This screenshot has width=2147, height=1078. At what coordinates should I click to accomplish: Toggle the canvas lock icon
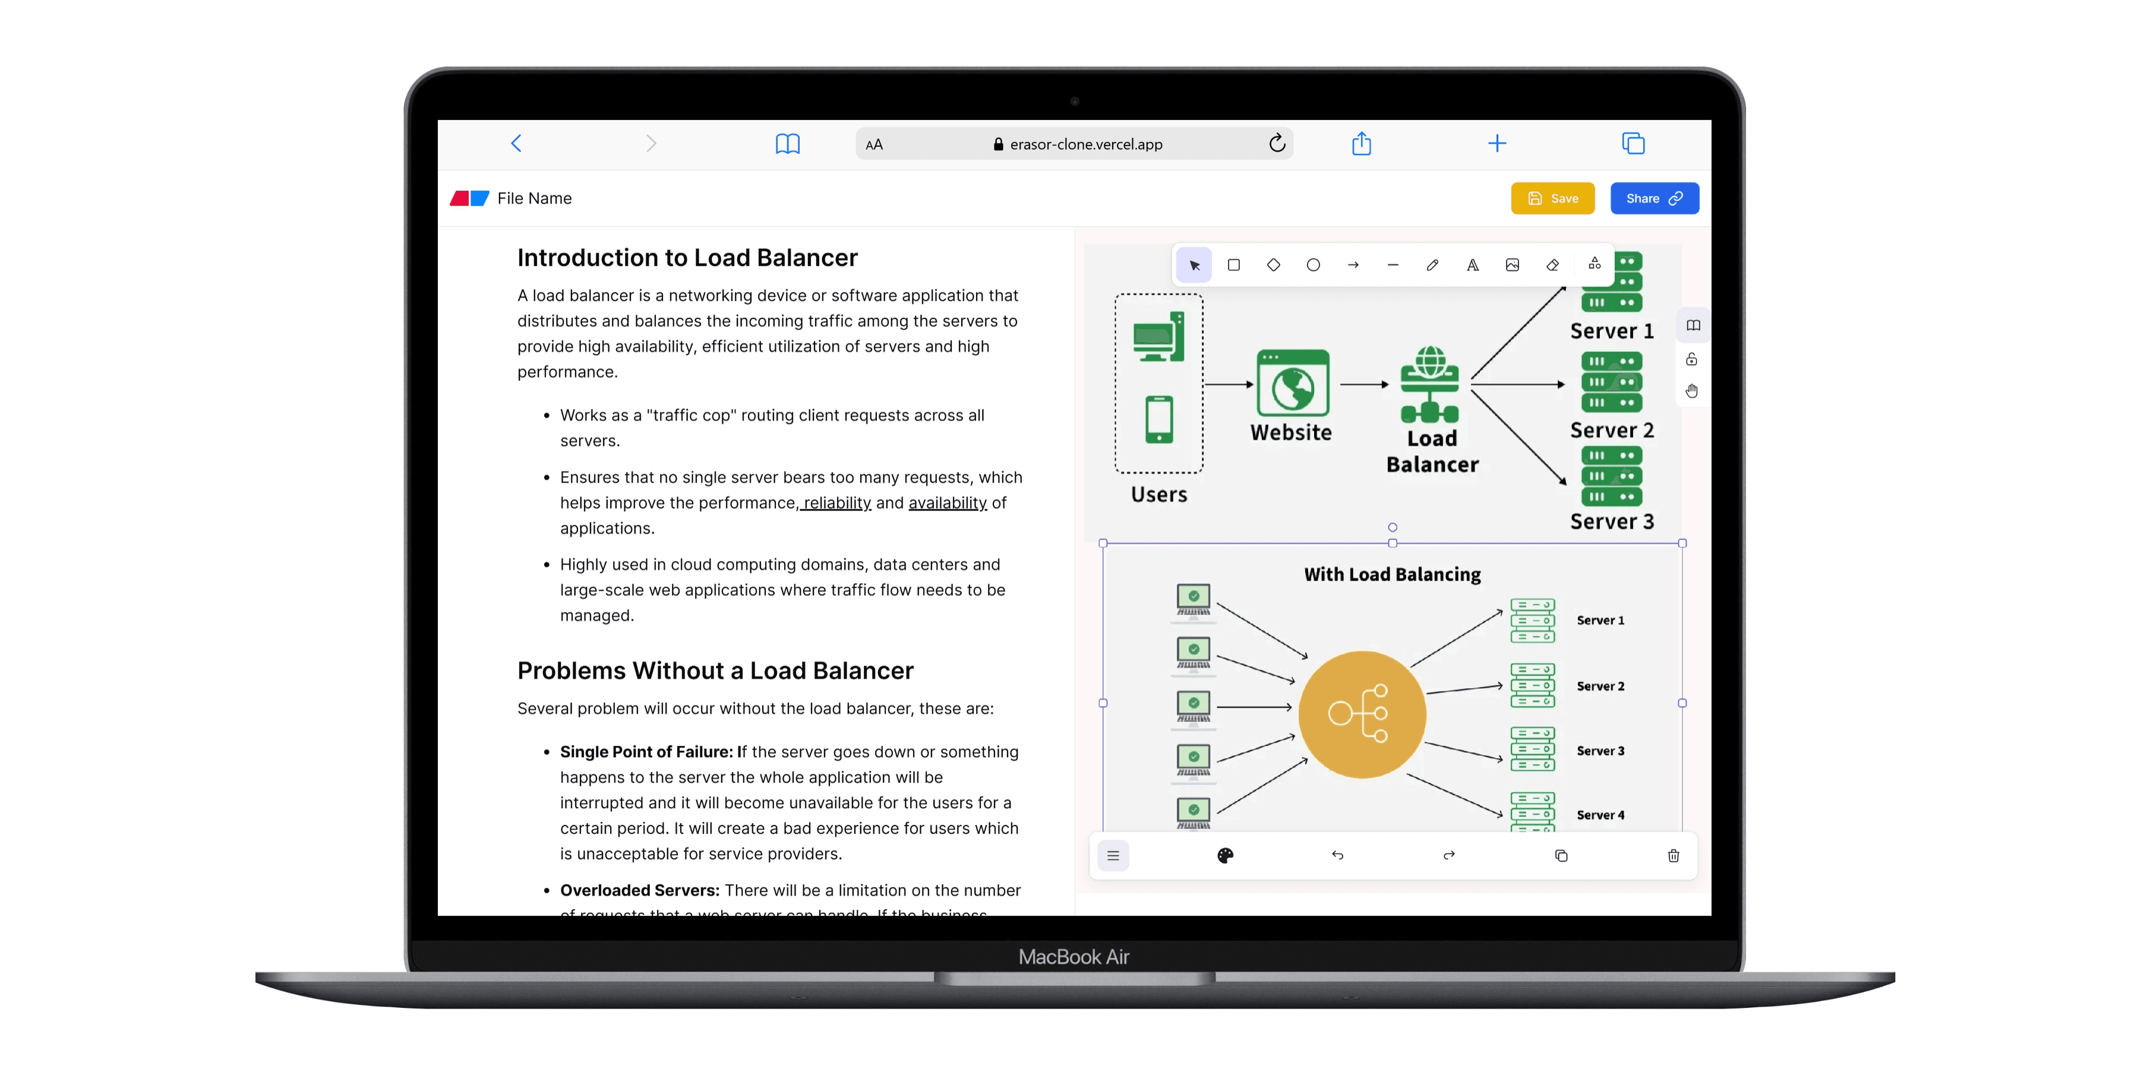coord(1691,360)
